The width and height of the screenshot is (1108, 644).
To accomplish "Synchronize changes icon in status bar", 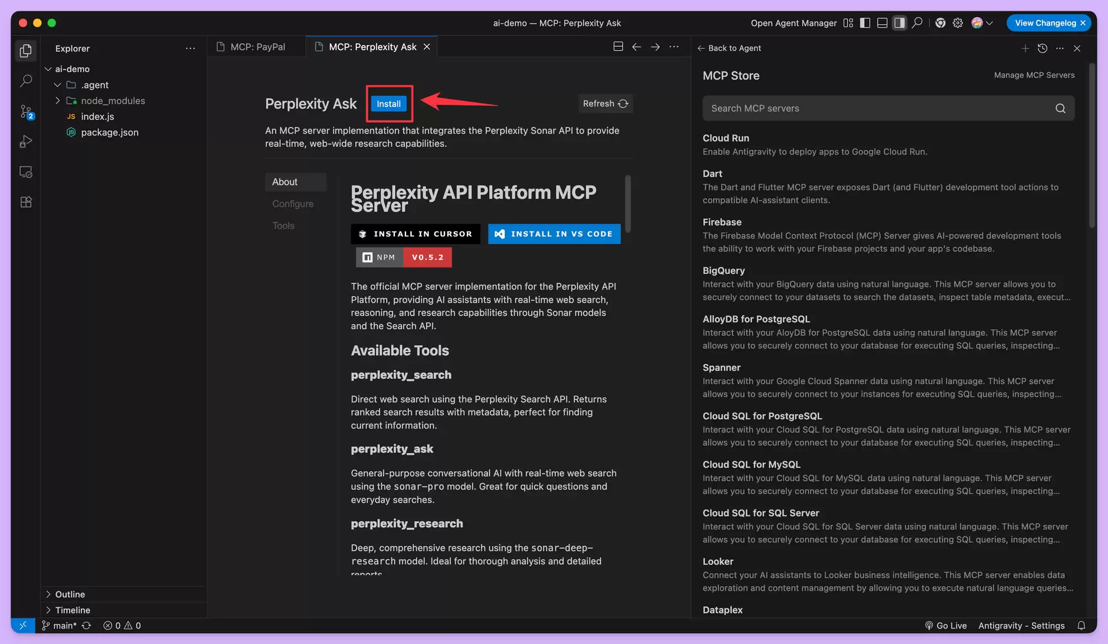I will point(86,625).
